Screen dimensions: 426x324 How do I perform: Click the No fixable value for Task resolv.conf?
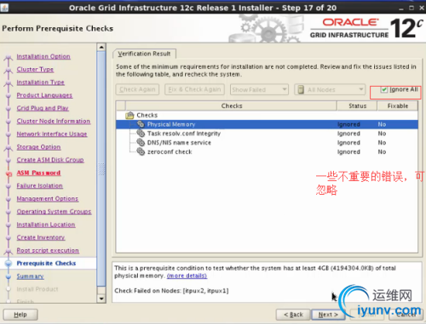coord(382,134)
